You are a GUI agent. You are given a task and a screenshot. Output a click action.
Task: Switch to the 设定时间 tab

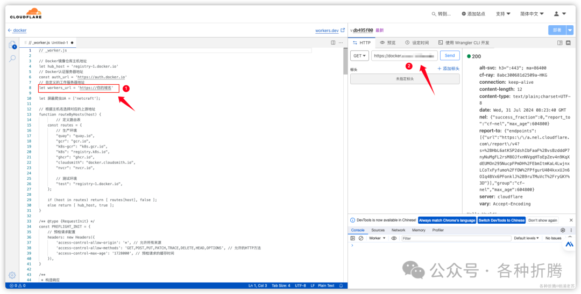click(x=417, y=43)
